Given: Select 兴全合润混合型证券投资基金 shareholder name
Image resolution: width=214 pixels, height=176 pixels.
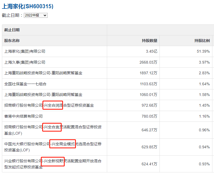Looking at the screenshot, I should click(49, 105).
